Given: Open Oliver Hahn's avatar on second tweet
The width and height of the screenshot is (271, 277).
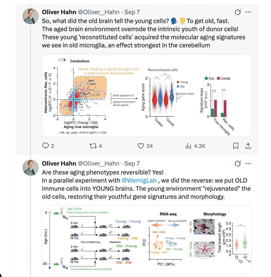Looking at the screenshot, I should [x=31, y=167].
